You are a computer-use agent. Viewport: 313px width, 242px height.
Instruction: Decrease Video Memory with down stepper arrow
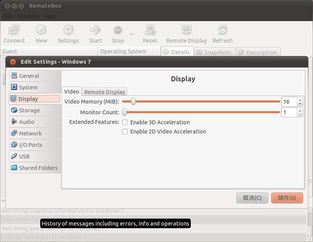point(300,104)
